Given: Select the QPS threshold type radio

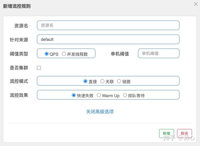Looking at the screenshot, I should click(x=47, y=54).
